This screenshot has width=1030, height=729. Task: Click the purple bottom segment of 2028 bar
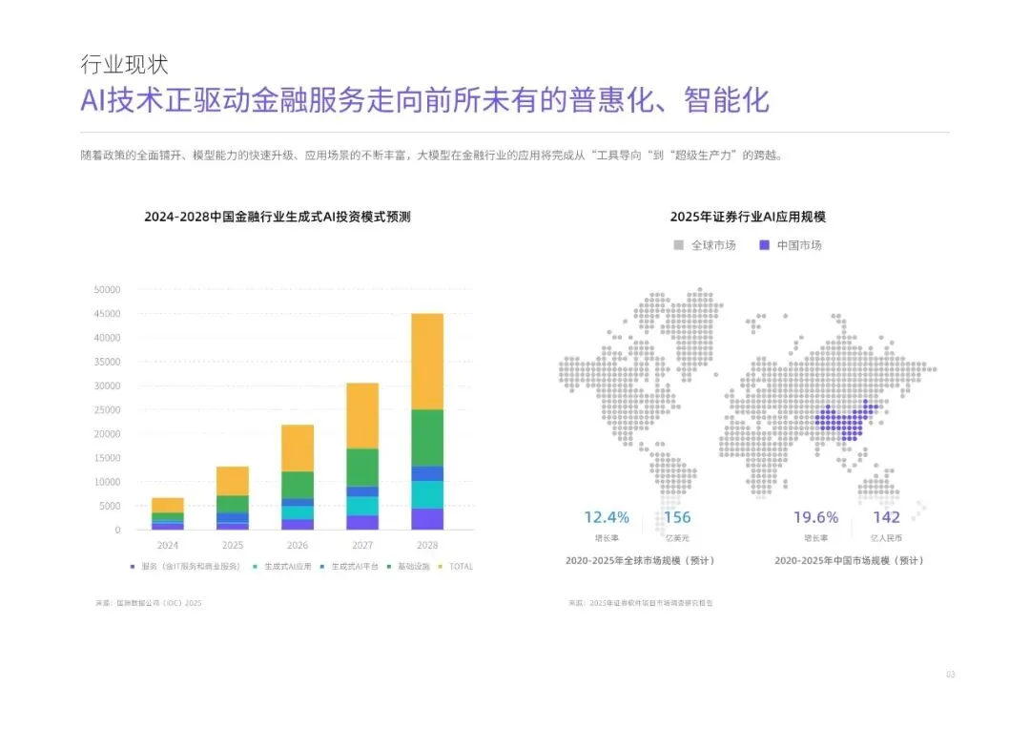click(x=427, y=519)
